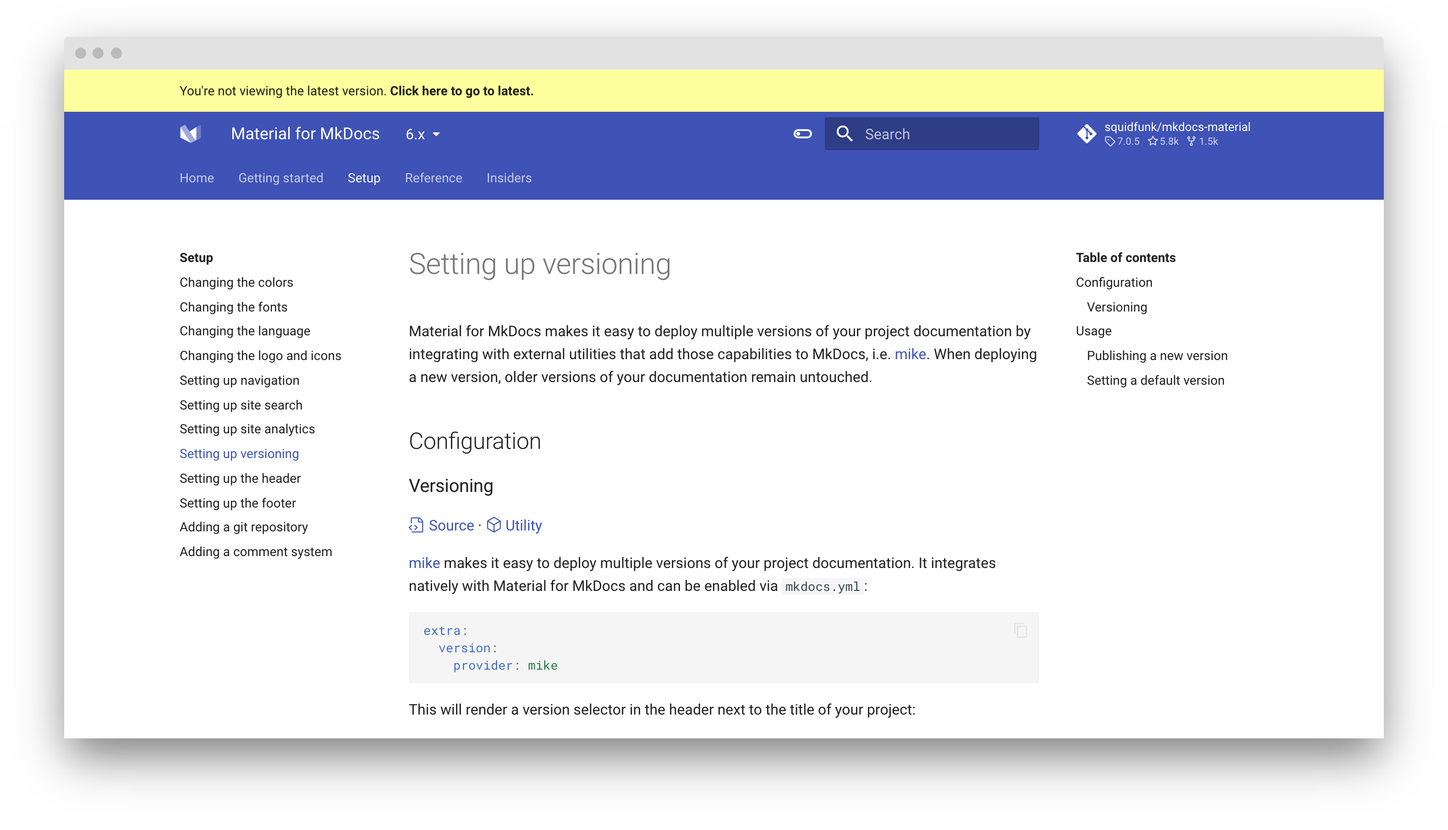Open the Getting started tab
The image size is (1448, 830).
pyautogui.click(x=280, y=178)
